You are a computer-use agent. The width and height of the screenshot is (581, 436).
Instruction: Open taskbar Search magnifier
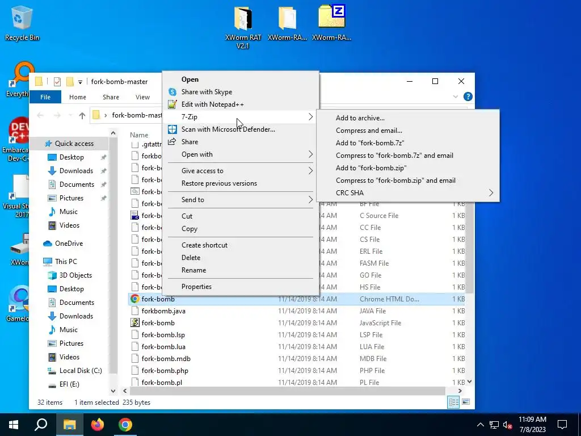tap(41, 425)
